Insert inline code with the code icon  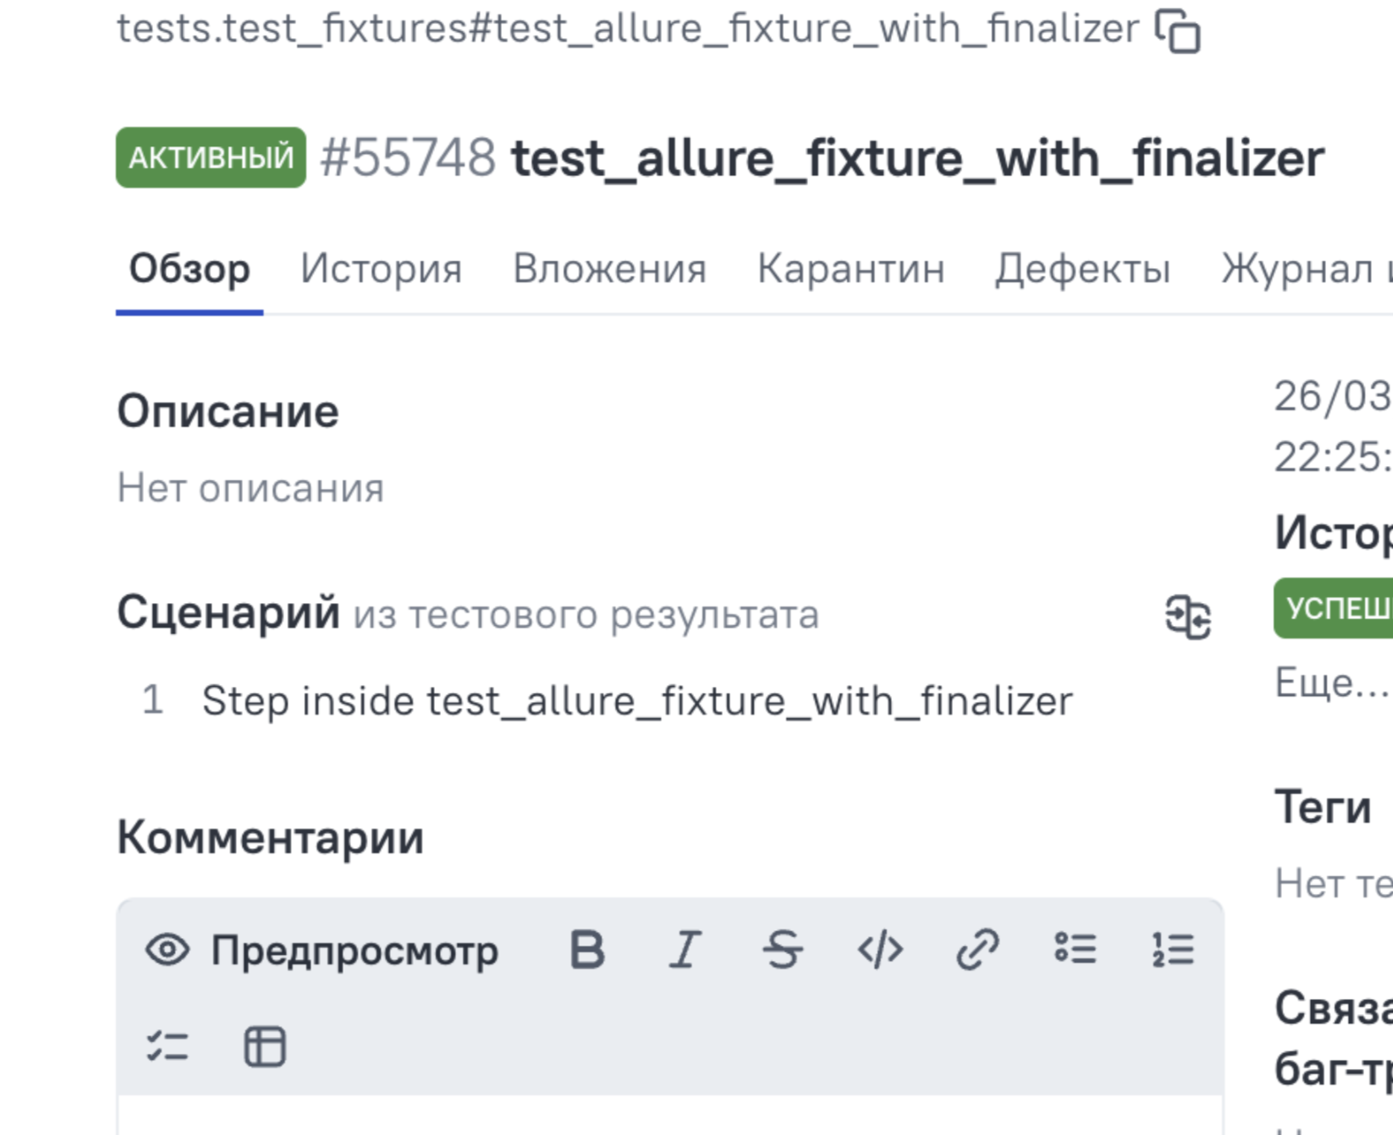[x=880, y=949]
